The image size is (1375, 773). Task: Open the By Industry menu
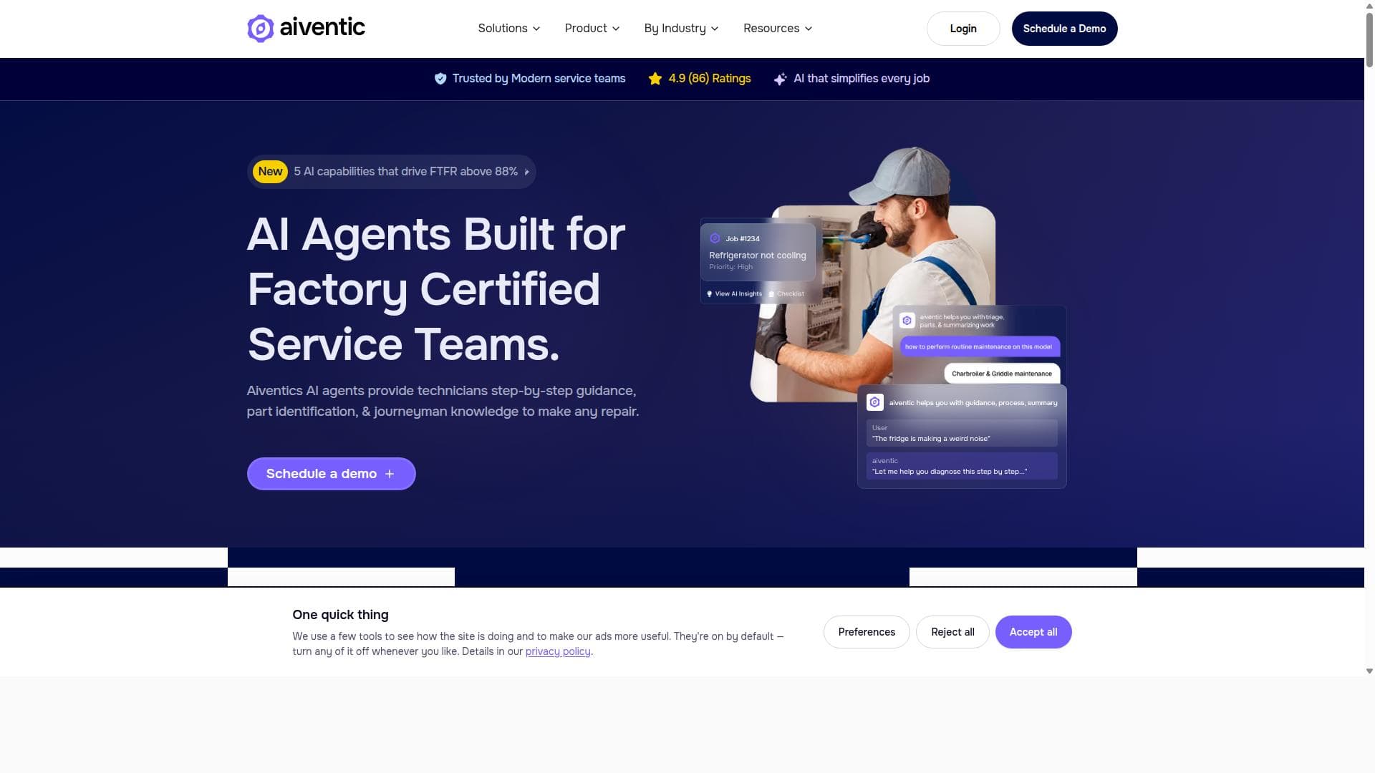tap(681, 29)
